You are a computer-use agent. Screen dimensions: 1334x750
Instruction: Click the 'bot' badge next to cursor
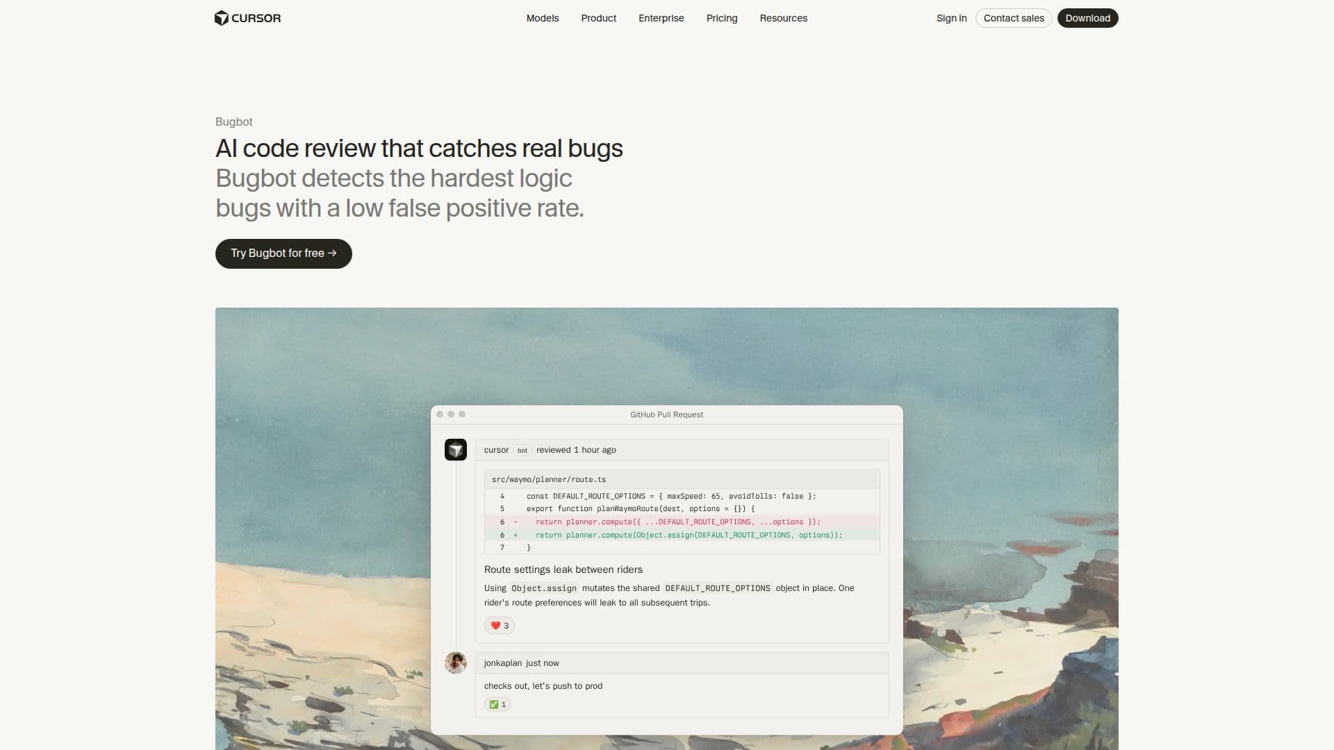(522, 450)
